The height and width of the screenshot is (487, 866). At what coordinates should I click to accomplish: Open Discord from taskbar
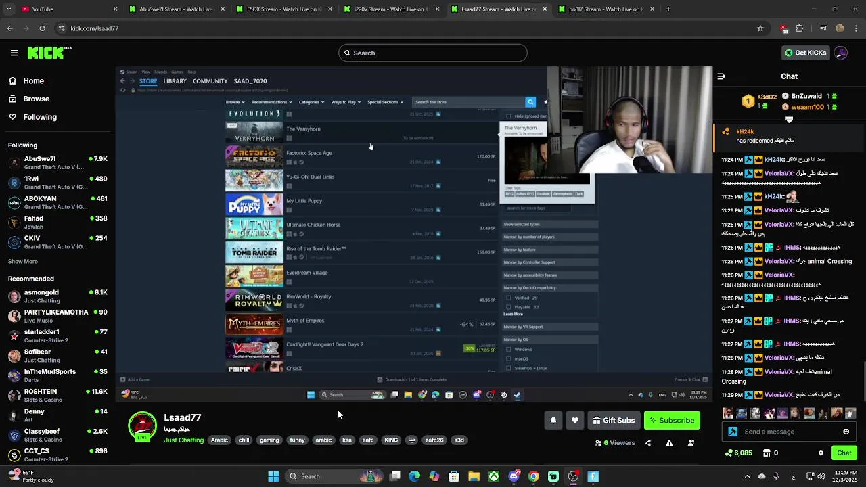pyautogui.click(x=514, y=476)
